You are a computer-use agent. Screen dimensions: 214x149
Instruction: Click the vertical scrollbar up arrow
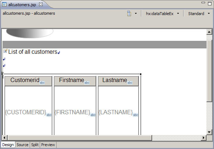click(x=209, y=32)
